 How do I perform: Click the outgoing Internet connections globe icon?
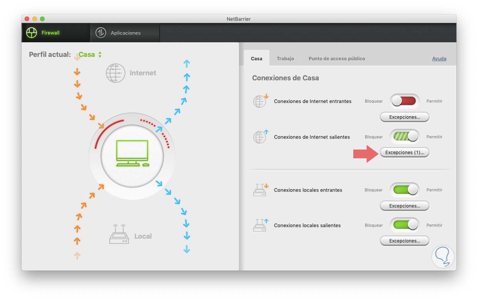[x=261, y=136]
